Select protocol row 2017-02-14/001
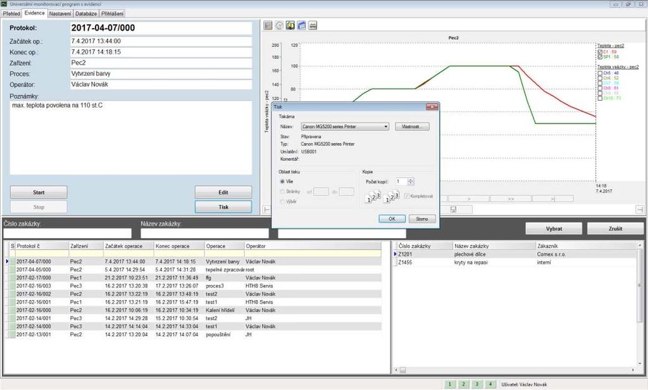The height and width of the screenshot is (390, 648). coord(194,318)
